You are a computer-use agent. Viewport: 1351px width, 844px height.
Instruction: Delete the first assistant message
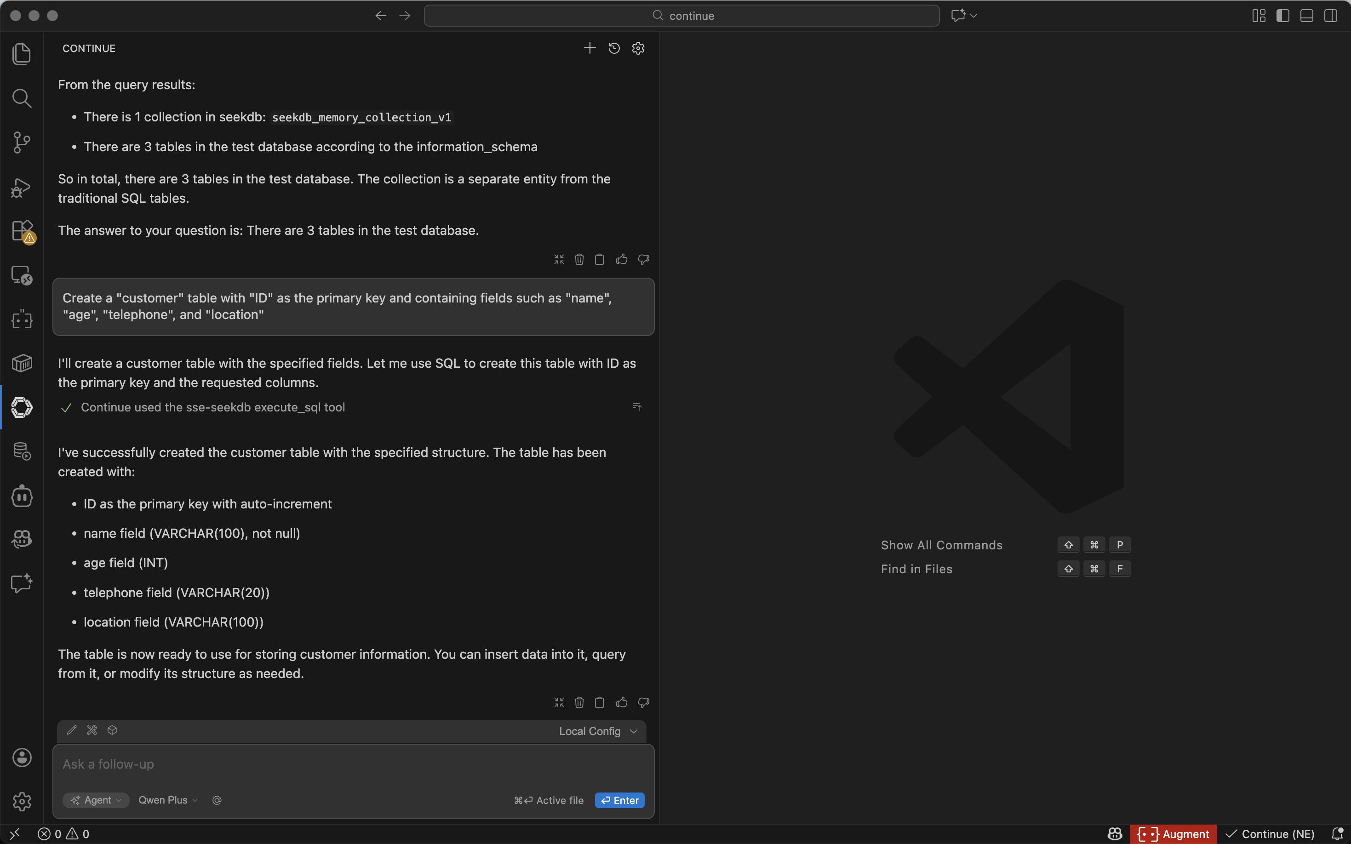coord(579,260)
